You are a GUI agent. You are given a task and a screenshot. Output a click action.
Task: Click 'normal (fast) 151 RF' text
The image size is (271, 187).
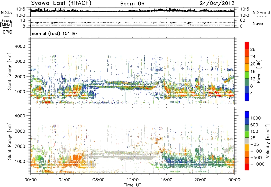55,33
